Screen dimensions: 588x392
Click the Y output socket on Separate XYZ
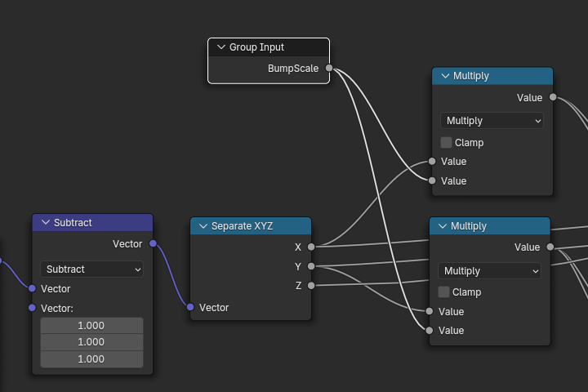coord(311,266)
